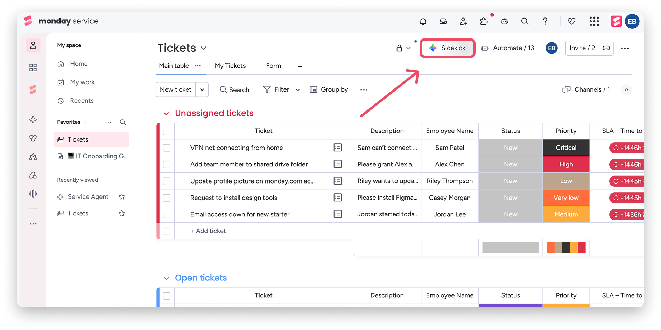Screen dimensions: 661x330
Task: Collapse the board header with chevron
Action: pyautogui.click(x=626, y=90)
